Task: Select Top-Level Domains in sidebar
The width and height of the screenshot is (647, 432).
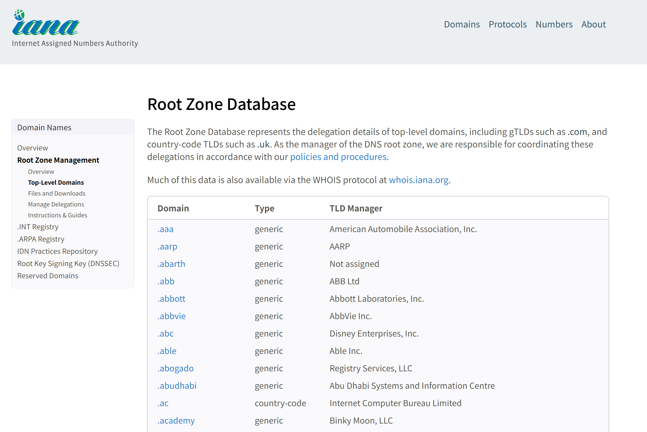Action: 56,182
